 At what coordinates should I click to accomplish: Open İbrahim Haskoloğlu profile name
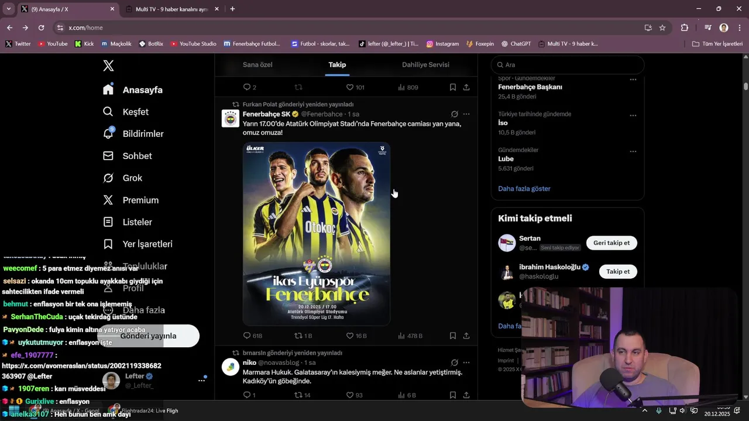click(549, 267)
